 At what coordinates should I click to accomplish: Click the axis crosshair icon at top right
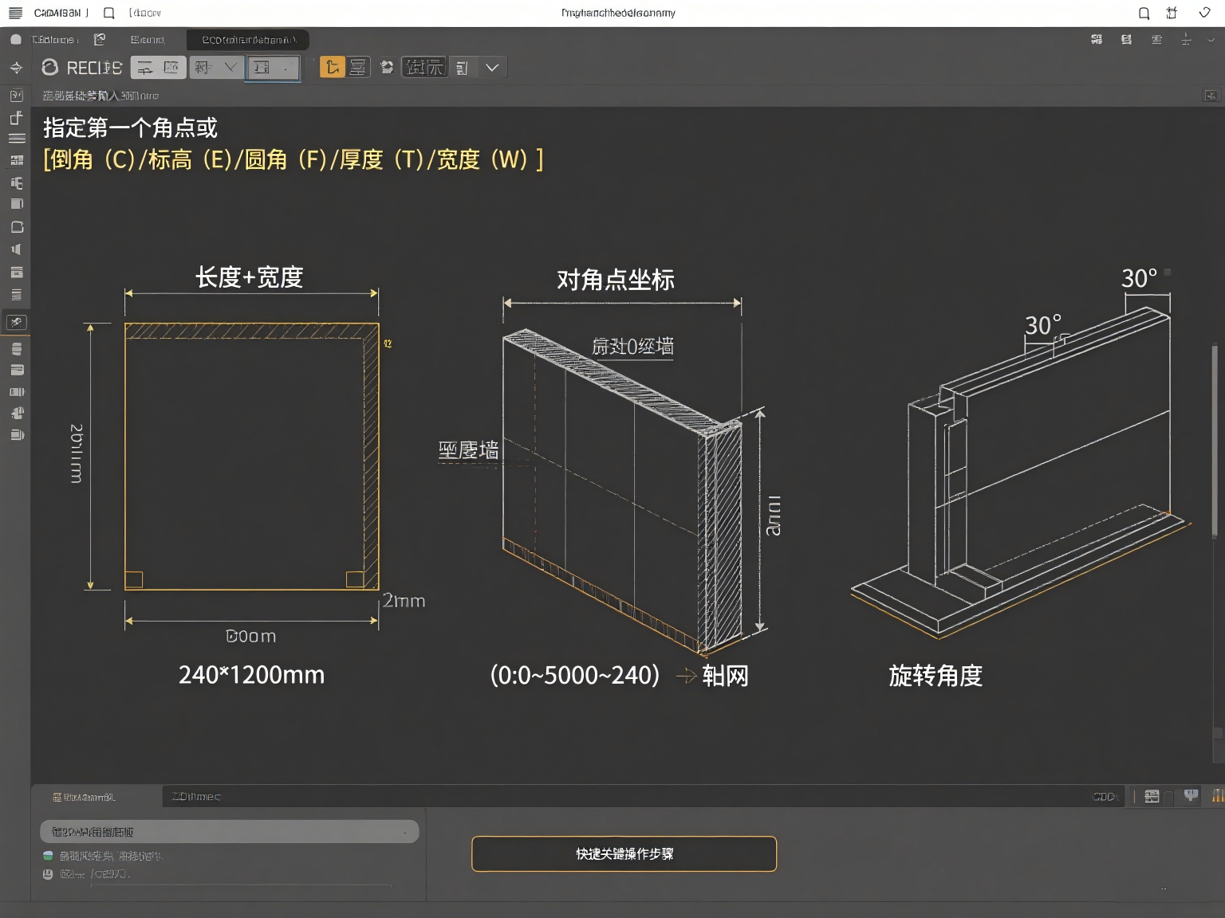(1186, 40)
